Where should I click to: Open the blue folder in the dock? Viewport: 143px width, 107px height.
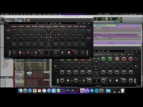pyautogui.click(x=108, y=91)
